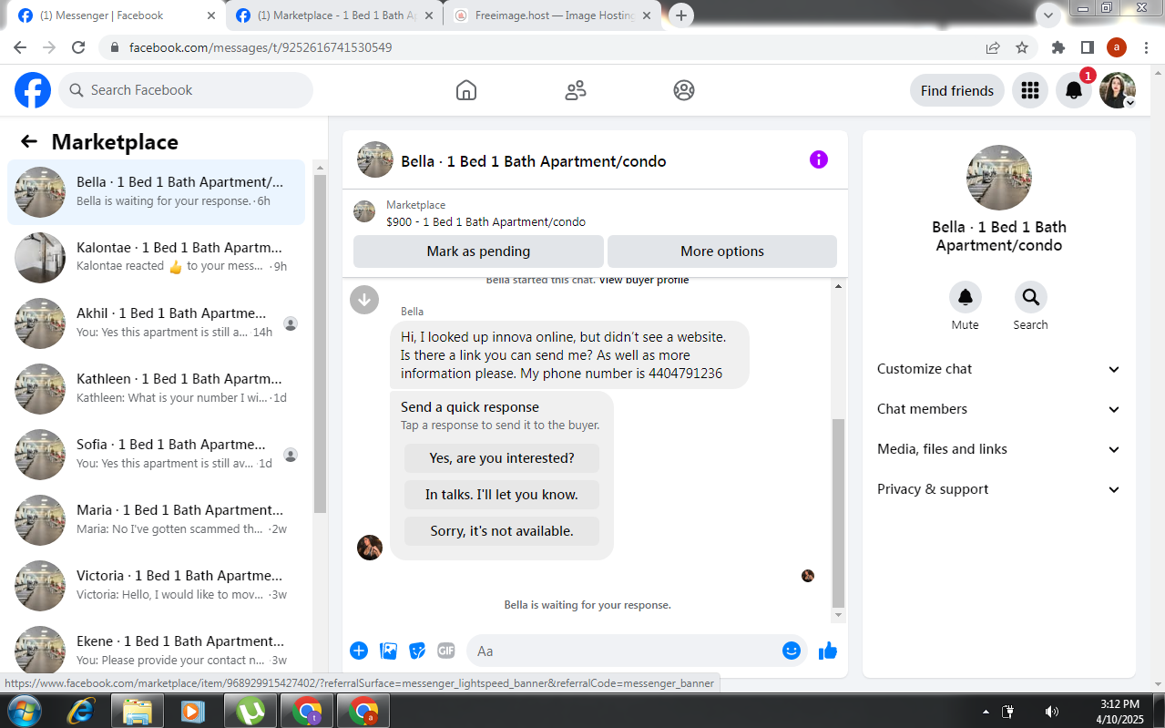
Task: Launch Internet Explorer from the taskbar
Action: (80, 711)
